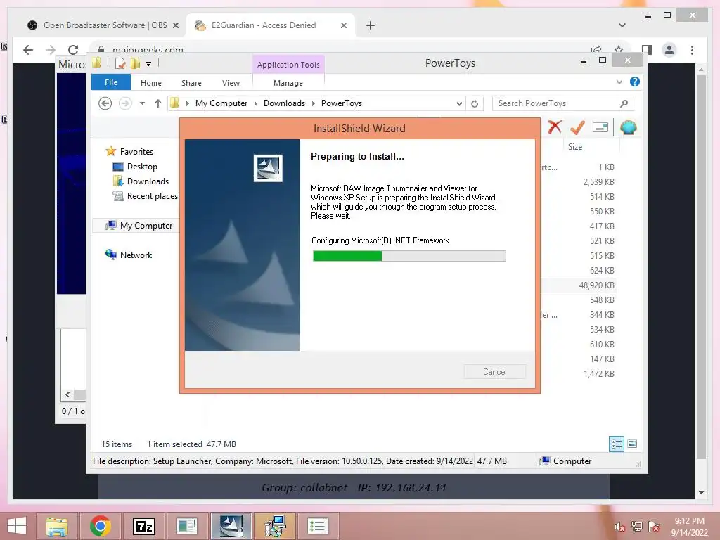Click the red X delete icon in Explorer toolbar
The width and height of the screenshot is (720, 540).
555,127
